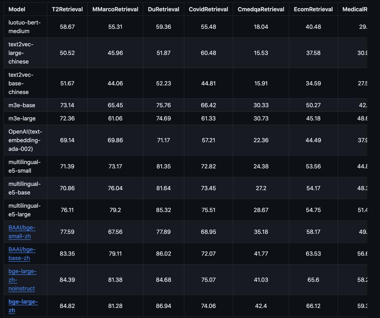The image size is (380, 318).
Task: Click the value 27.2 in CmedqaRetrieval
Action: [261, 188]
